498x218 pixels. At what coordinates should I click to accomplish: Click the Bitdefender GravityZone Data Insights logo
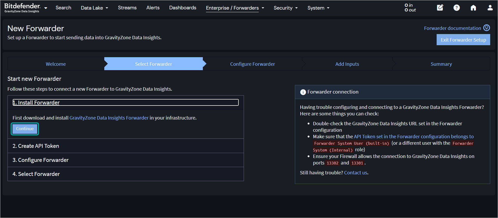pyautogui.click(x=22, y=8)
